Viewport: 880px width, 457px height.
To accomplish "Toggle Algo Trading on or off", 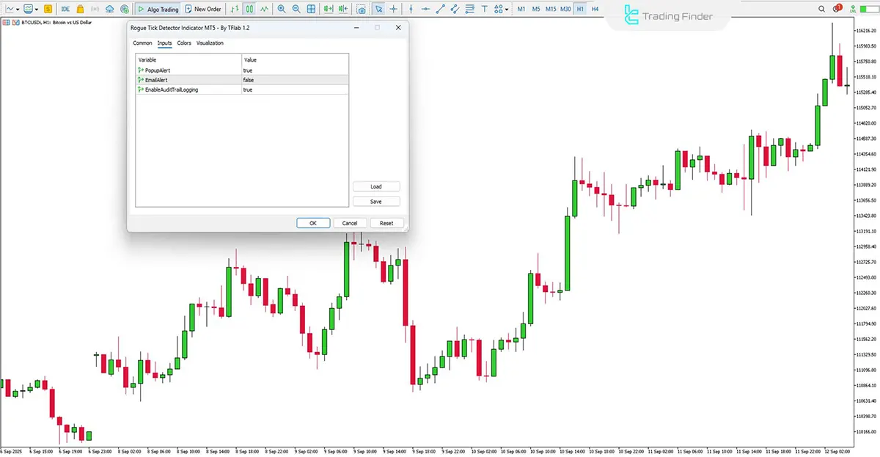I will 158,9.
